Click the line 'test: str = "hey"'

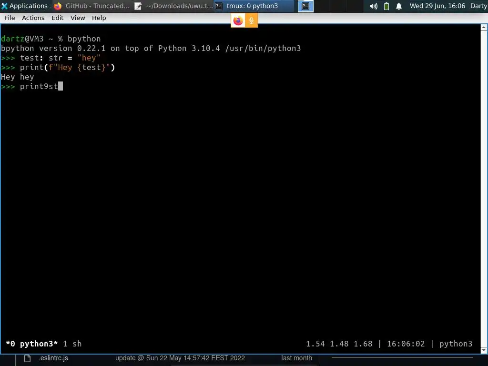click(x=60, y=58)
